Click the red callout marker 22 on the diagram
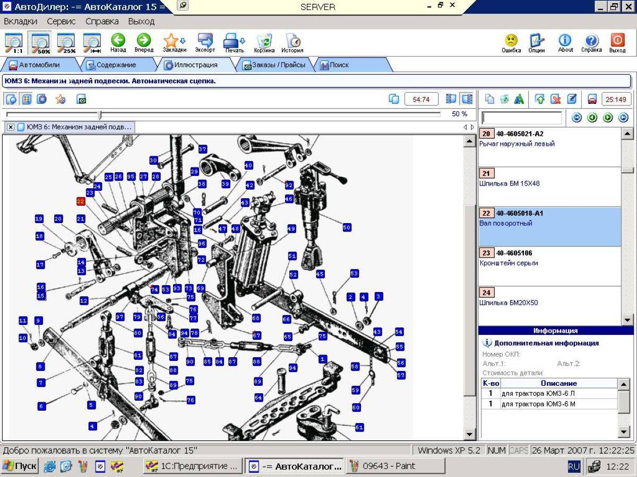Screen dimensions: 637x477 pos(81,201)
